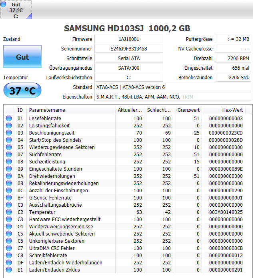The height and width of the screenshot is (278, 254).
Task: Click status icon for Laden/Entladen Wiederholungen
Action: pos(9,262)
